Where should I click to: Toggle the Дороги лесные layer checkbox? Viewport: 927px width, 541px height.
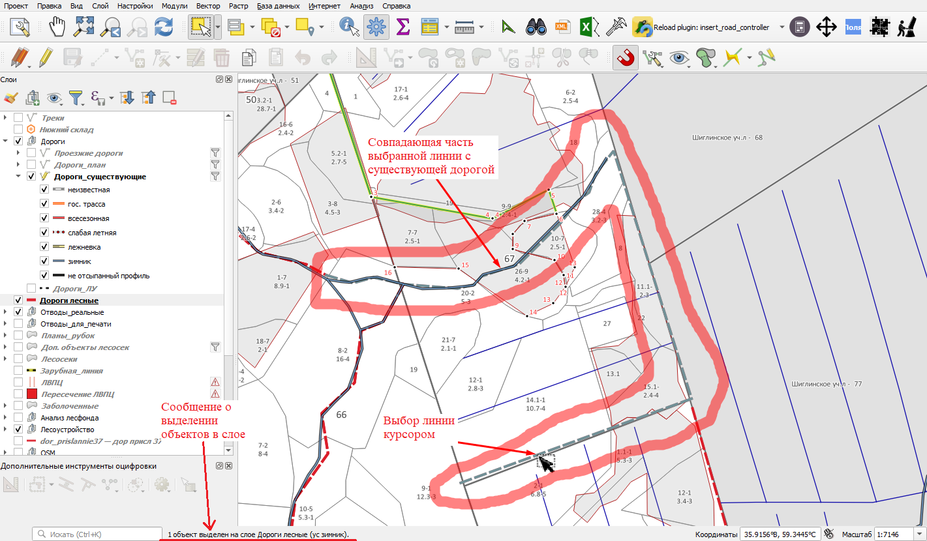click(x=18, y=300)
